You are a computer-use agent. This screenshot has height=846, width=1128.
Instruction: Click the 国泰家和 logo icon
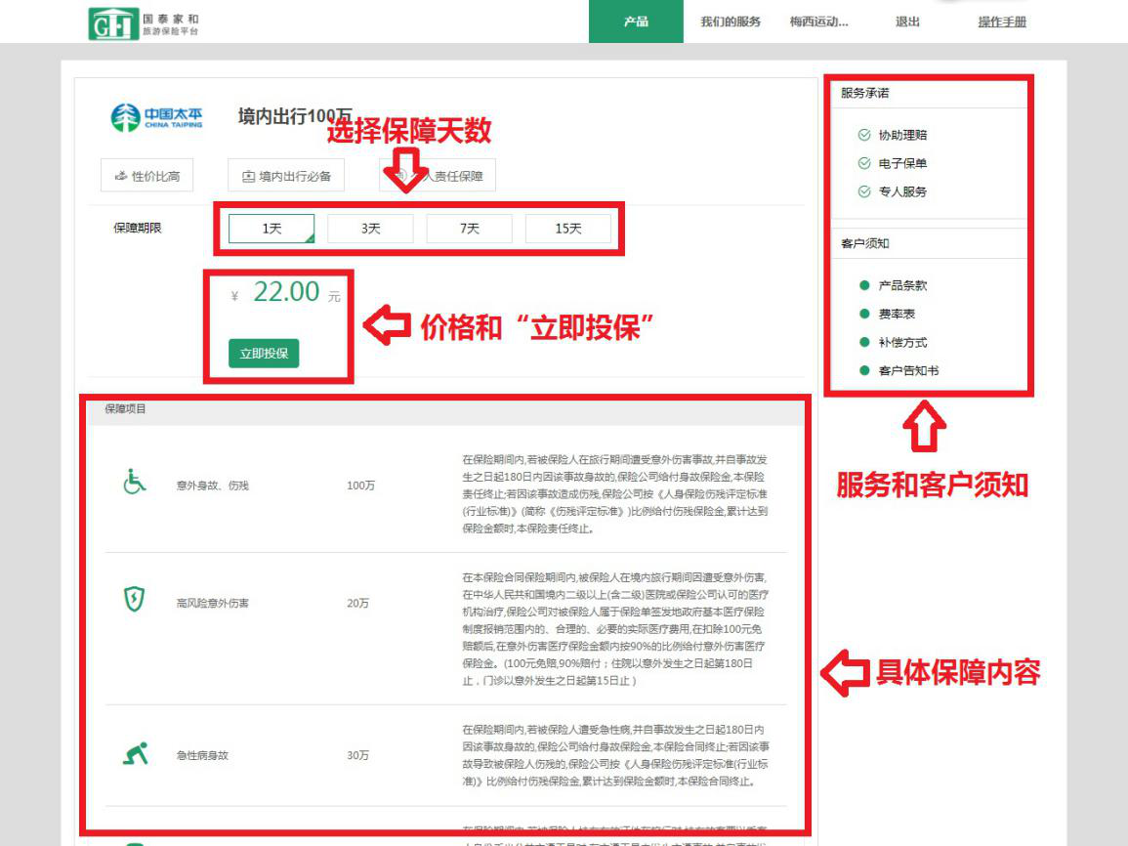point(113,22)
